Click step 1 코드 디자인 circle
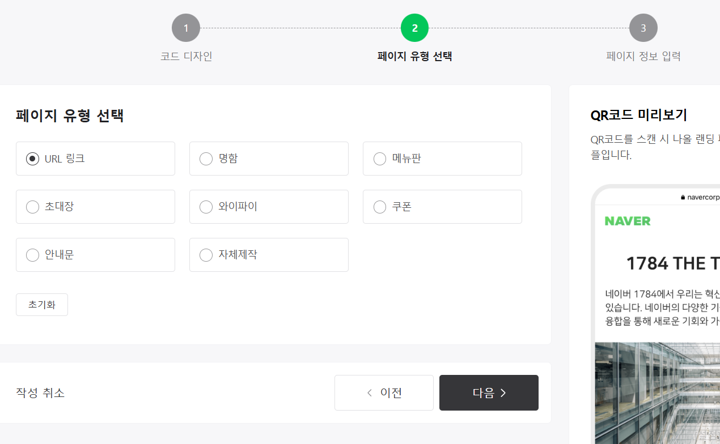 tap(186, 27)
